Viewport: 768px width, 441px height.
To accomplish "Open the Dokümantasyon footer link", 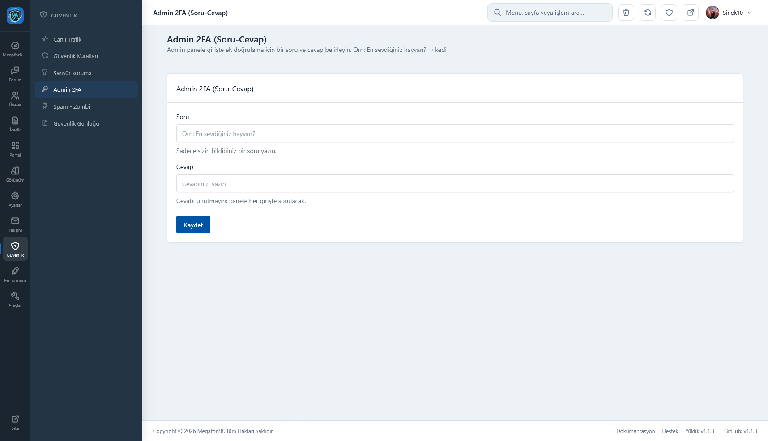I will (x=635, y=431).
